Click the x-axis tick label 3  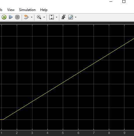[x=32, y=133]
